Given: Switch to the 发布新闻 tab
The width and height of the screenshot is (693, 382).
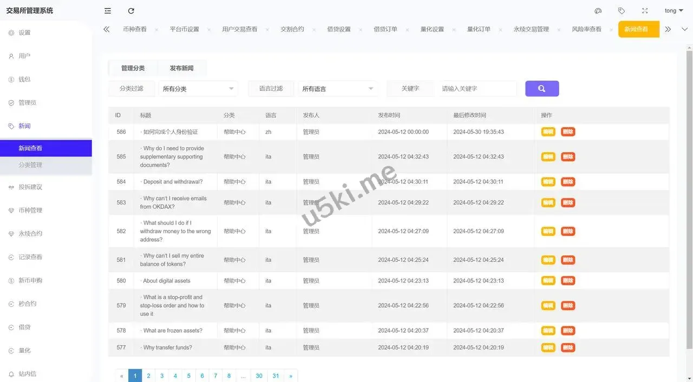Looking at the screenshot, I should pyautogui.click(x=181, y=68).
